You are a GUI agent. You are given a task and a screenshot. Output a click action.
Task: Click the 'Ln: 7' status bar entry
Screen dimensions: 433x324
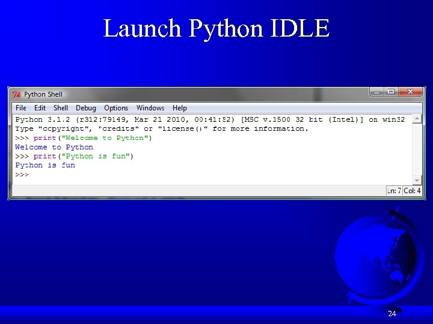[x=394, y=191]
